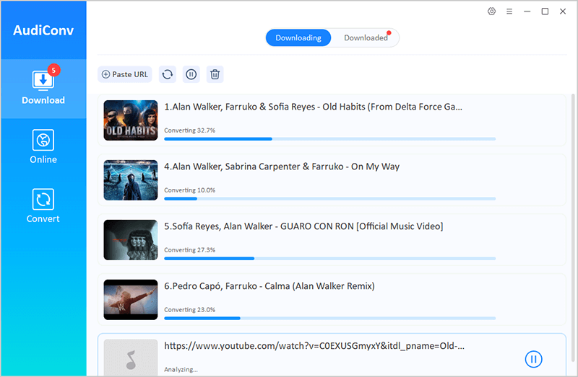Viewport: 578px width, 377px height.
Task: Select title '6.Pedro Capó, Farruko - Calma'
Action: click(x=269, y=286)
